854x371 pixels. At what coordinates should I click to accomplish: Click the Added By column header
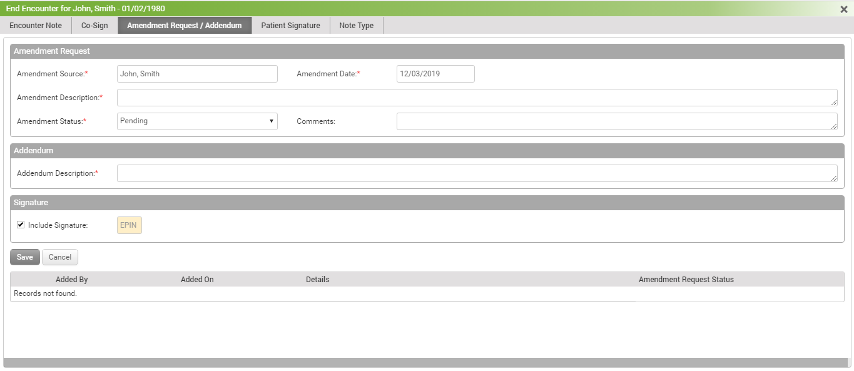tap(72, 280)
